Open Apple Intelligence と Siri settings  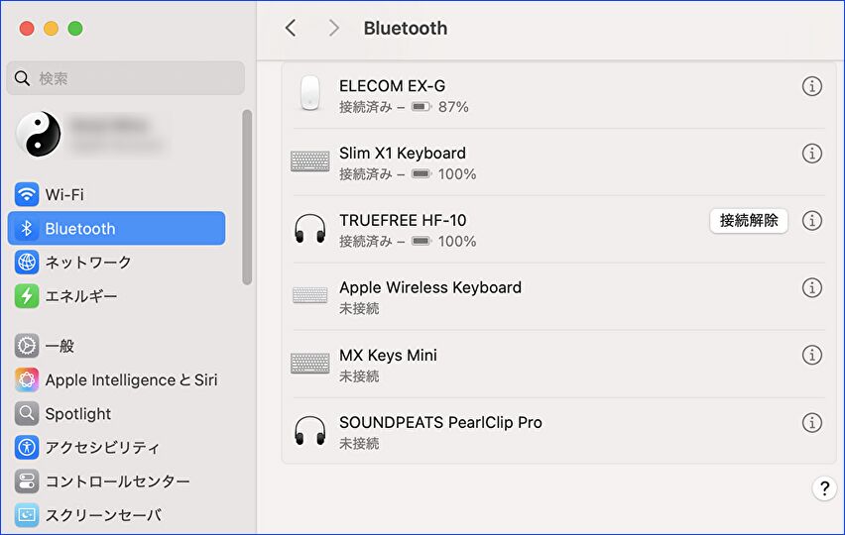[130, 380]
